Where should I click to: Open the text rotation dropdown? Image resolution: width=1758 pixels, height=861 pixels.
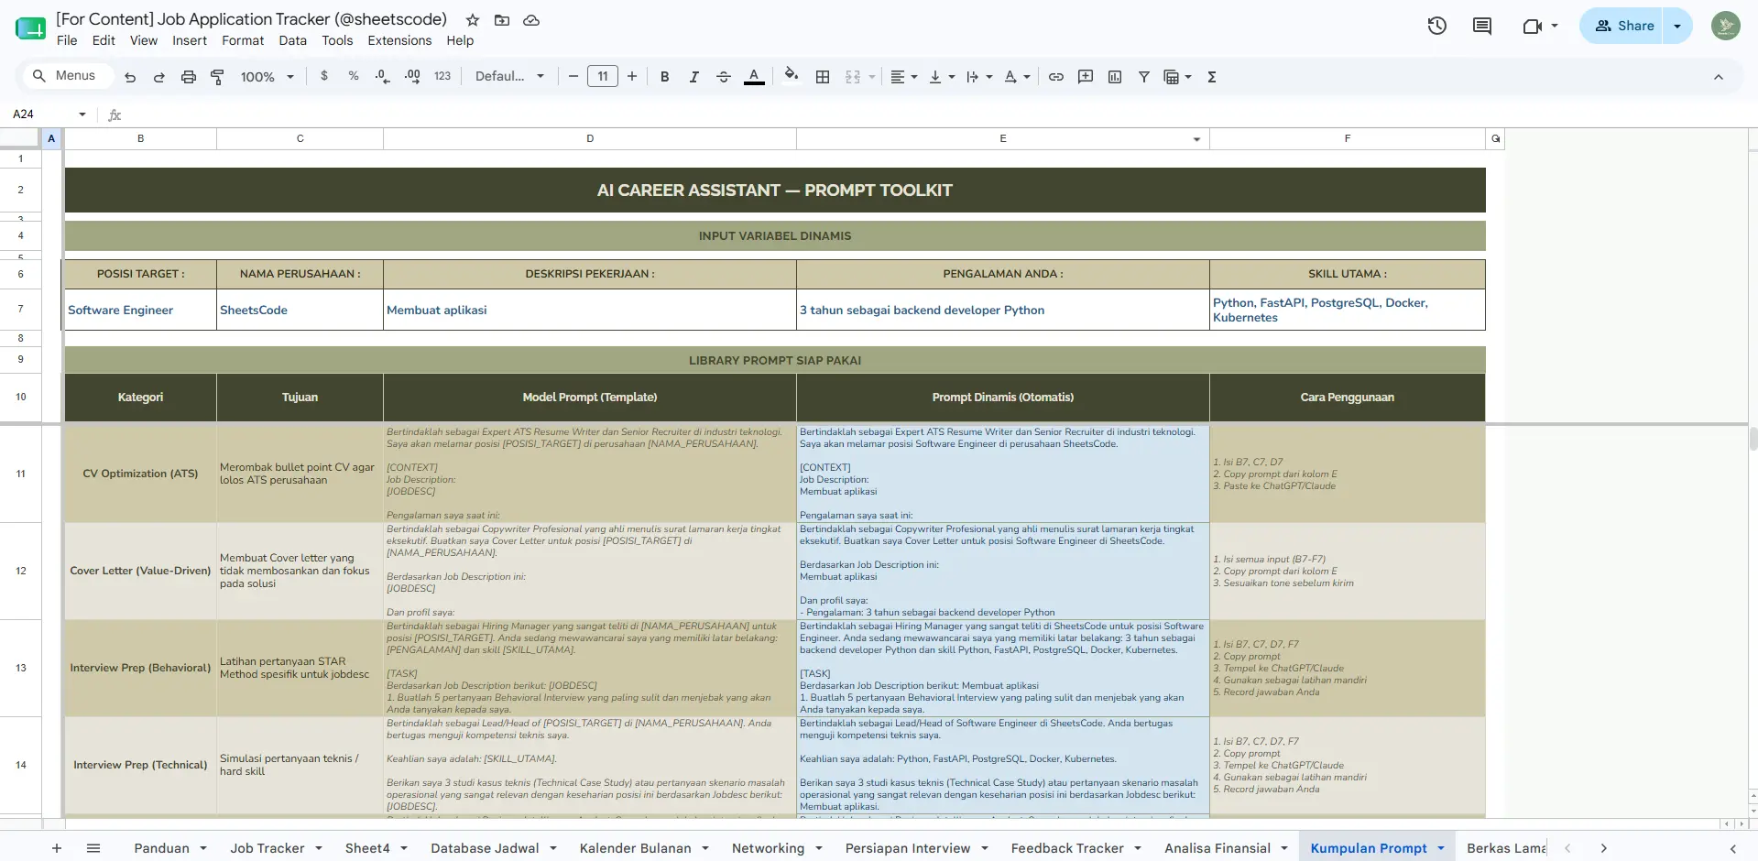(1016, 77)
